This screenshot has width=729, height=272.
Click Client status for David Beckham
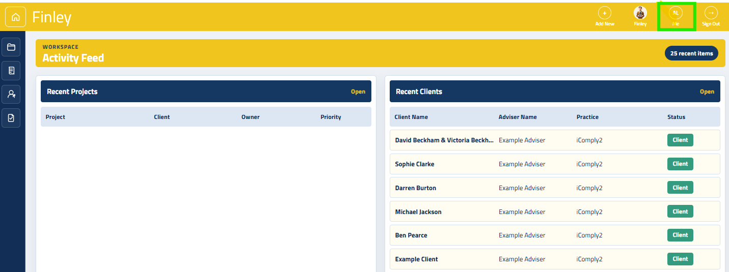680,140
